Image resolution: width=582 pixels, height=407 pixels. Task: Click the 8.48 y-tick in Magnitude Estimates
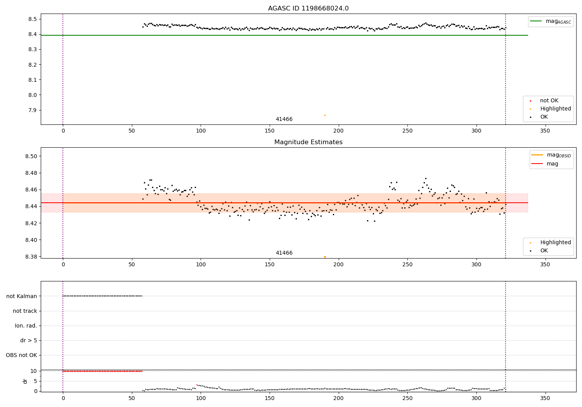click(x=31, y=173)
